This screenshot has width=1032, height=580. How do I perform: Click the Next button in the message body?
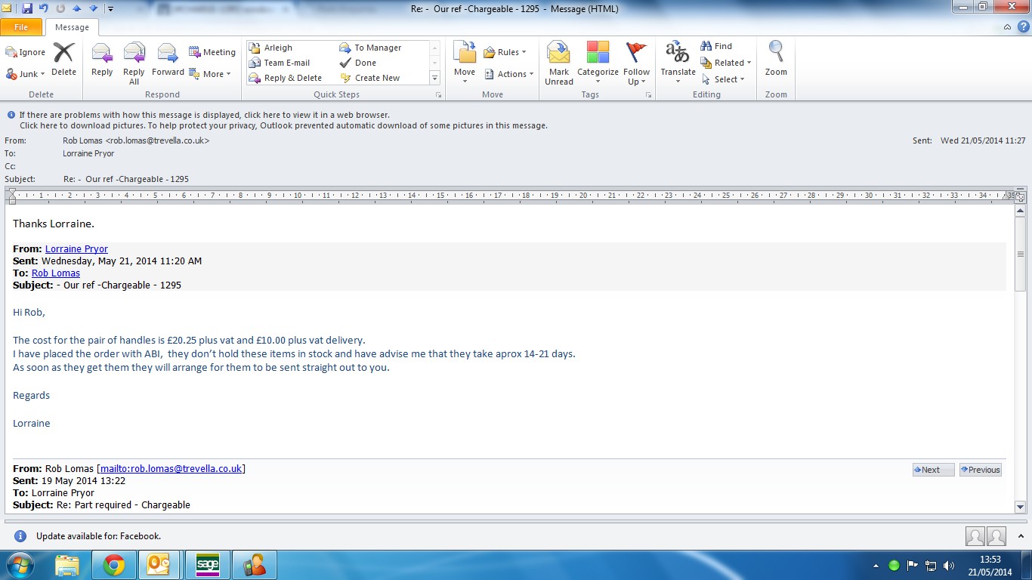pyautogui.click(x=933, y=470)
